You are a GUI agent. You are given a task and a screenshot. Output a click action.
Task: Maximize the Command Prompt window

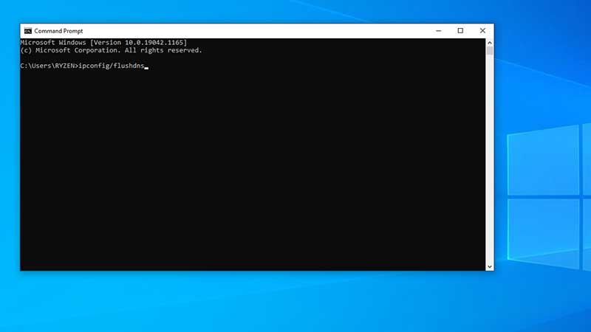pos(460,31)
